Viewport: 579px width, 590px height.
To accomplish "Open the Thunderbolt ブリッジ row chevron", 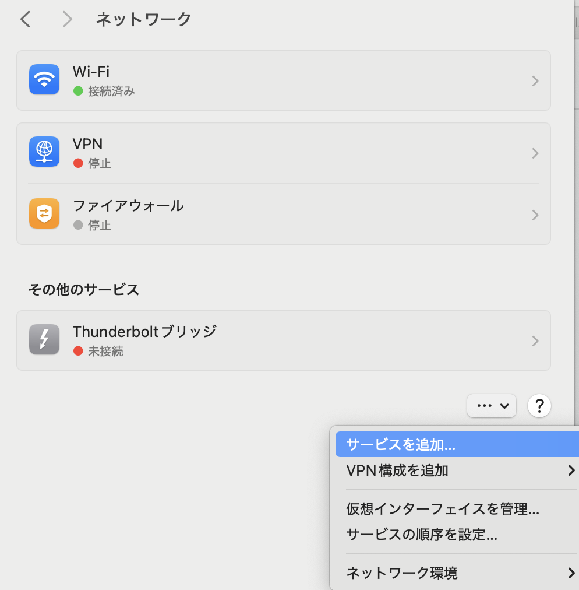I will pyautogui.click(x=535, y=341).
